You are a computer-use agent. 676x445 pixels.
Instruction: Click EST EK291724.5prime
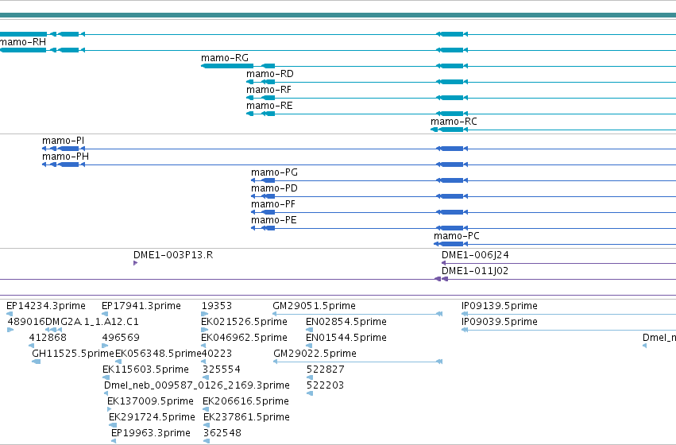coord(153,417)
